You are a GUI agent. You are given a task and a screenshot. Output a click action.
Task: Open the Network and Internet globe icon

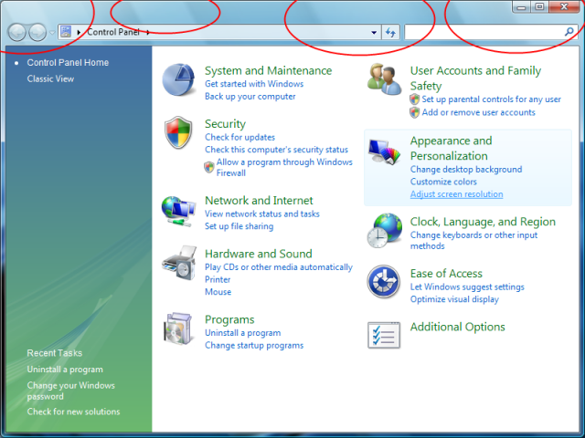pos(179,211)
